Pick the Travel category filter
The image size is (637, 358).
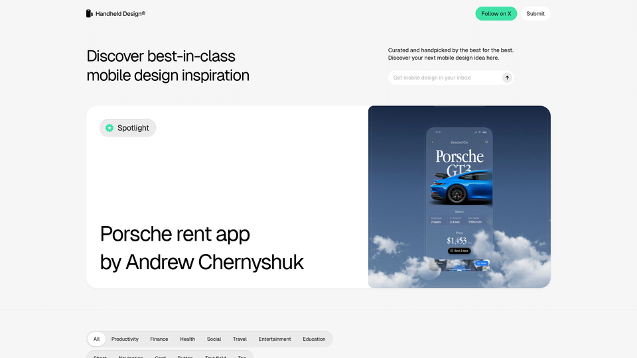click(x=240, y=339)
